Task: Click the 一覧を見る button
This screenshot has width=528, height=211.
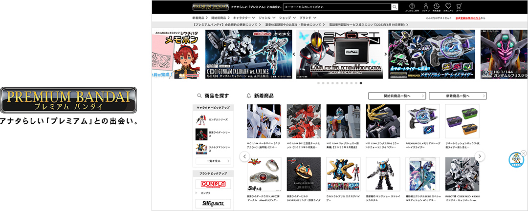Action: [213, 161]
